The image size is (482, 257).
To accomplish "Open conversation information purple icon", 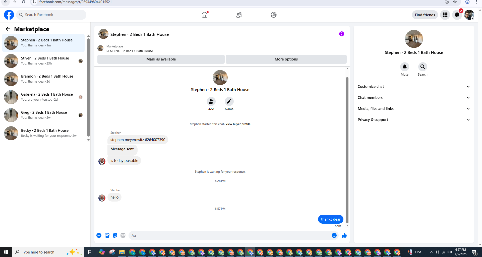I will coord(342,34).
